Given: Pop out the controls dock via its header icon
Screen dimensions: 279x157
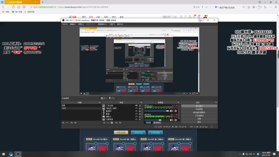Looking at the screenshot, I should 216,103.
